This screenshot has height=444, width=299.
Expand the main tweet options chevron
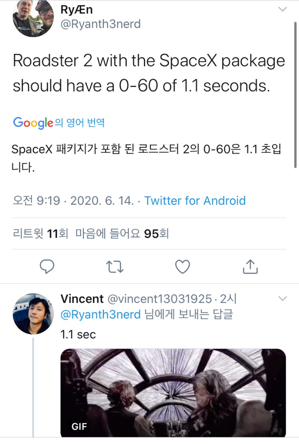coord(282,9)
